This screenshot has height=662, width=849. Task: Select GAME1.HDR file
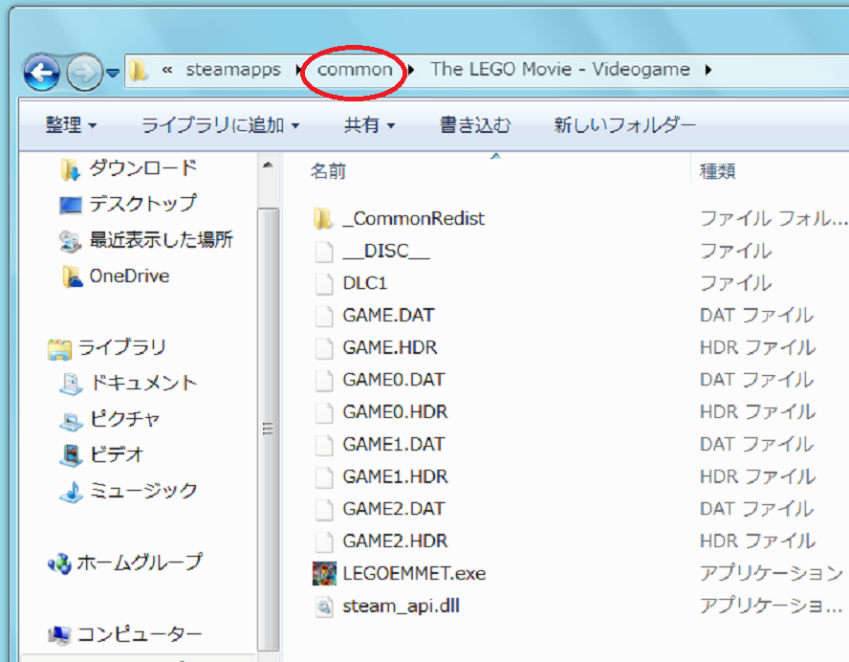(395, 476)
